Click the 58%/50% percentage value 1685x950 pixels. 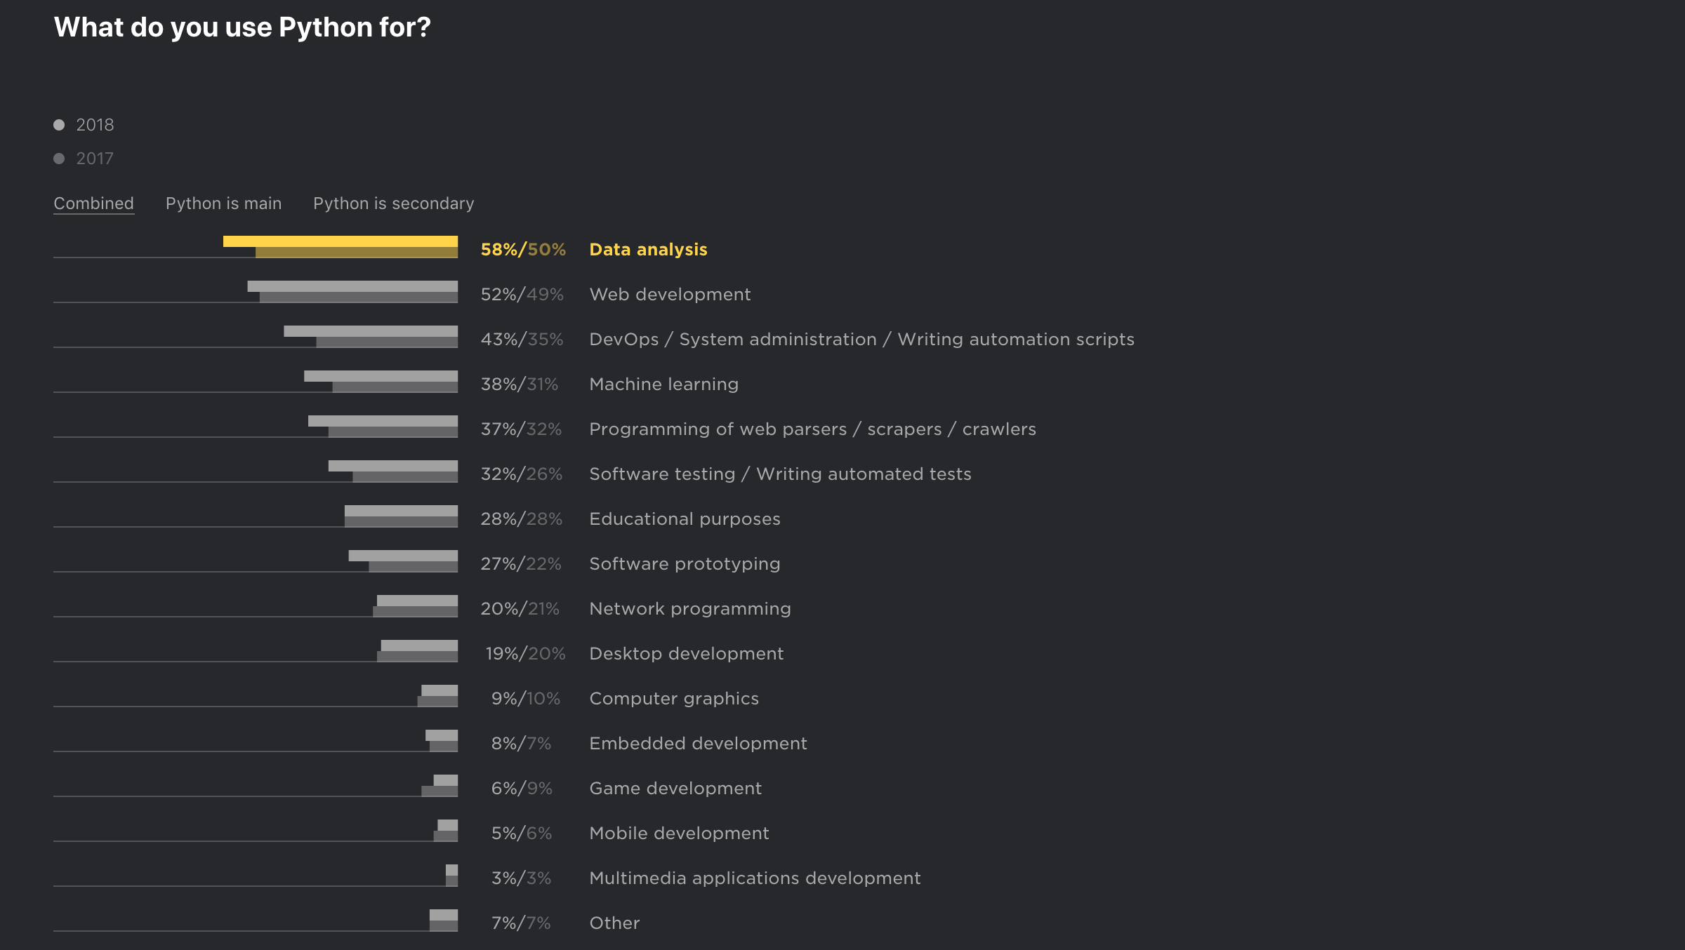pos(523,250)
